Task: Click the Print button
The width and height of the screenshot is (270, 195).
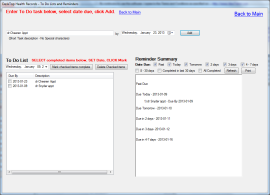Action: (x=248, y=70)
